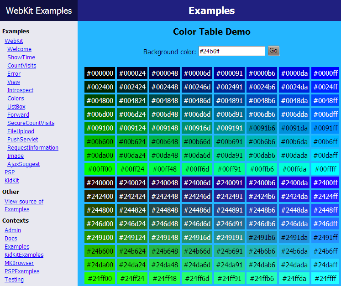Screen dimensions: 341x286
Task: Pick the #00ff00 green color swatch
Action: click(100, 169)
